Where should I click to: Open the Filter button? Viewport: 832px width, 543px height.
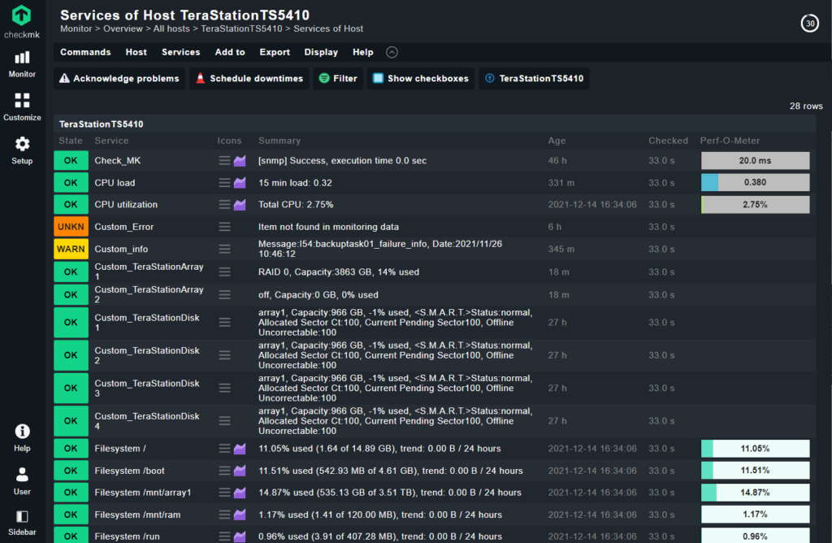coord(338,79)
